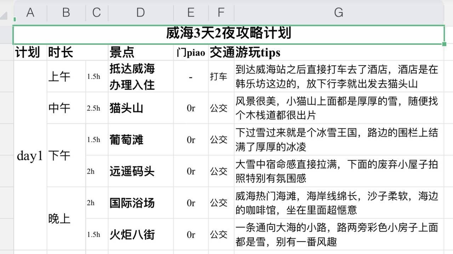453x254 pixels.
Task: Select column A header
Action: (x=30, y=12)
